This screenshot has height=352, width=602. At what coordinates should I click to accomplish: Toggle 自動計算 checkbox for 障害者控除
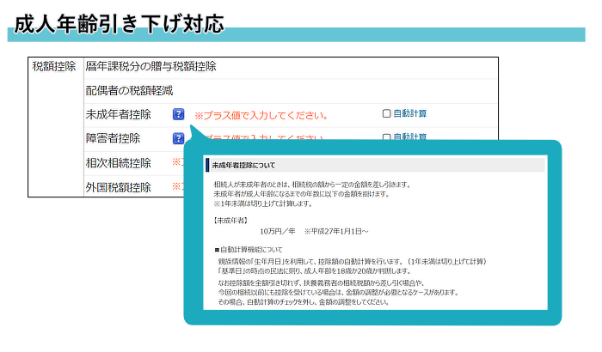click(386, 137)
